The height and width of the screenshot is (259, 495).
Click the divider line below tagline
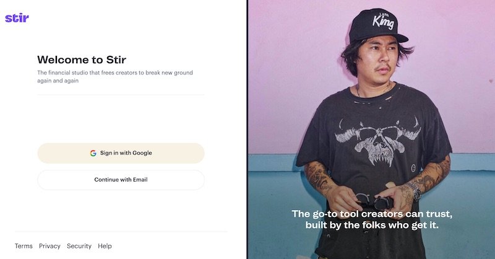point(121,95)
